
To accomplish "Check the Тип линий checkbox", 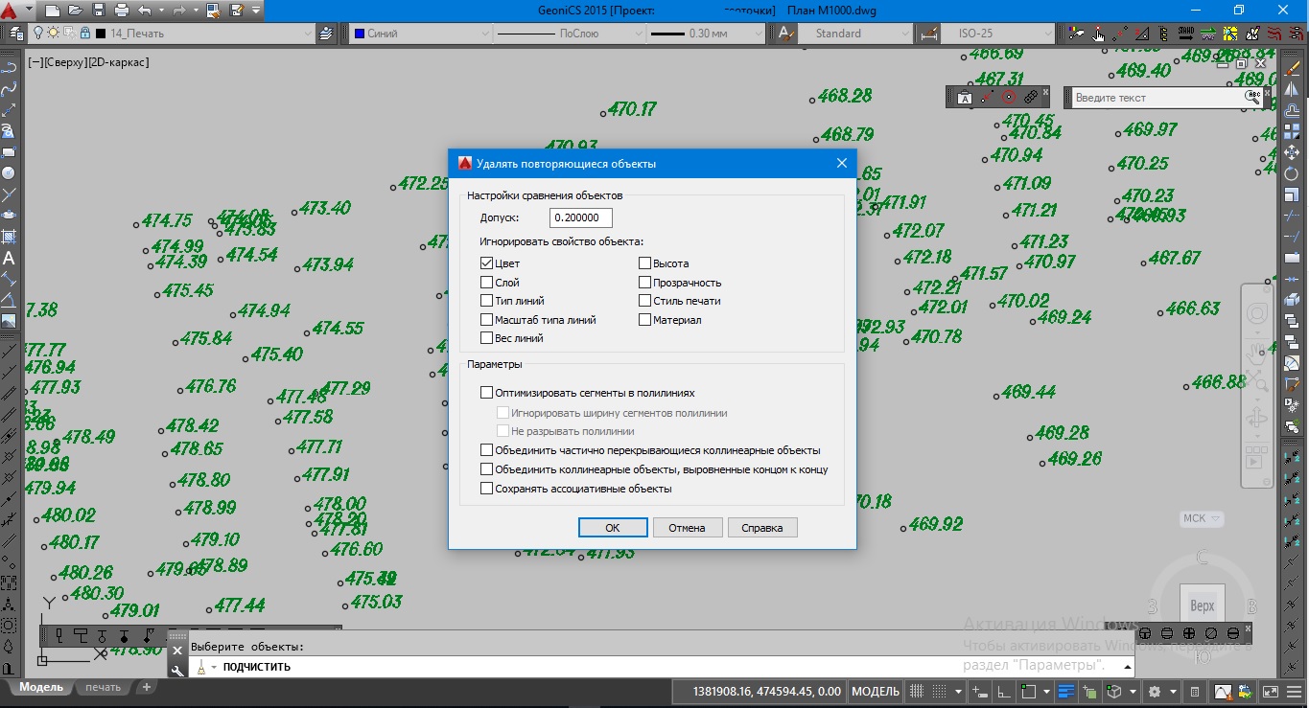I will (x=486, y=301).
